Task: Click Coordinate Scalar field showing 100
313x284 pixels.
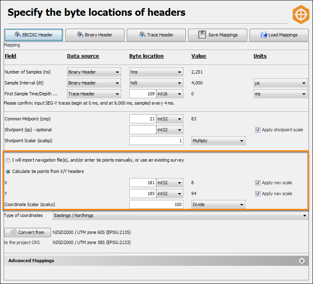Action: click(156, 204)
